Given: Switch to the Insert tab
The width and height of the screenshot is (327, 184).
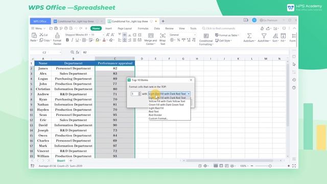Looking at the screenshot, I should 108,29.
